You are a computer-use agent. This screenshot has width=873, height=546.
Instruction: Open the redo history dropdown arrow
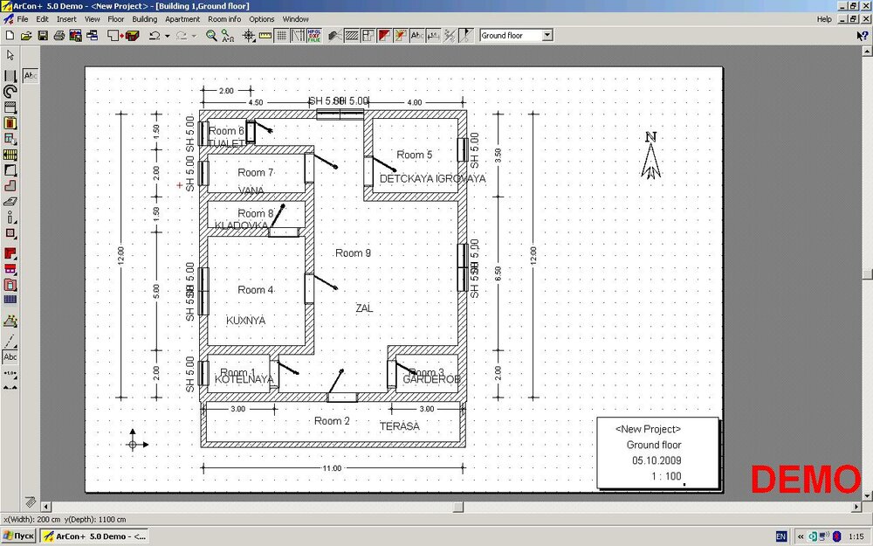point(194,36)
